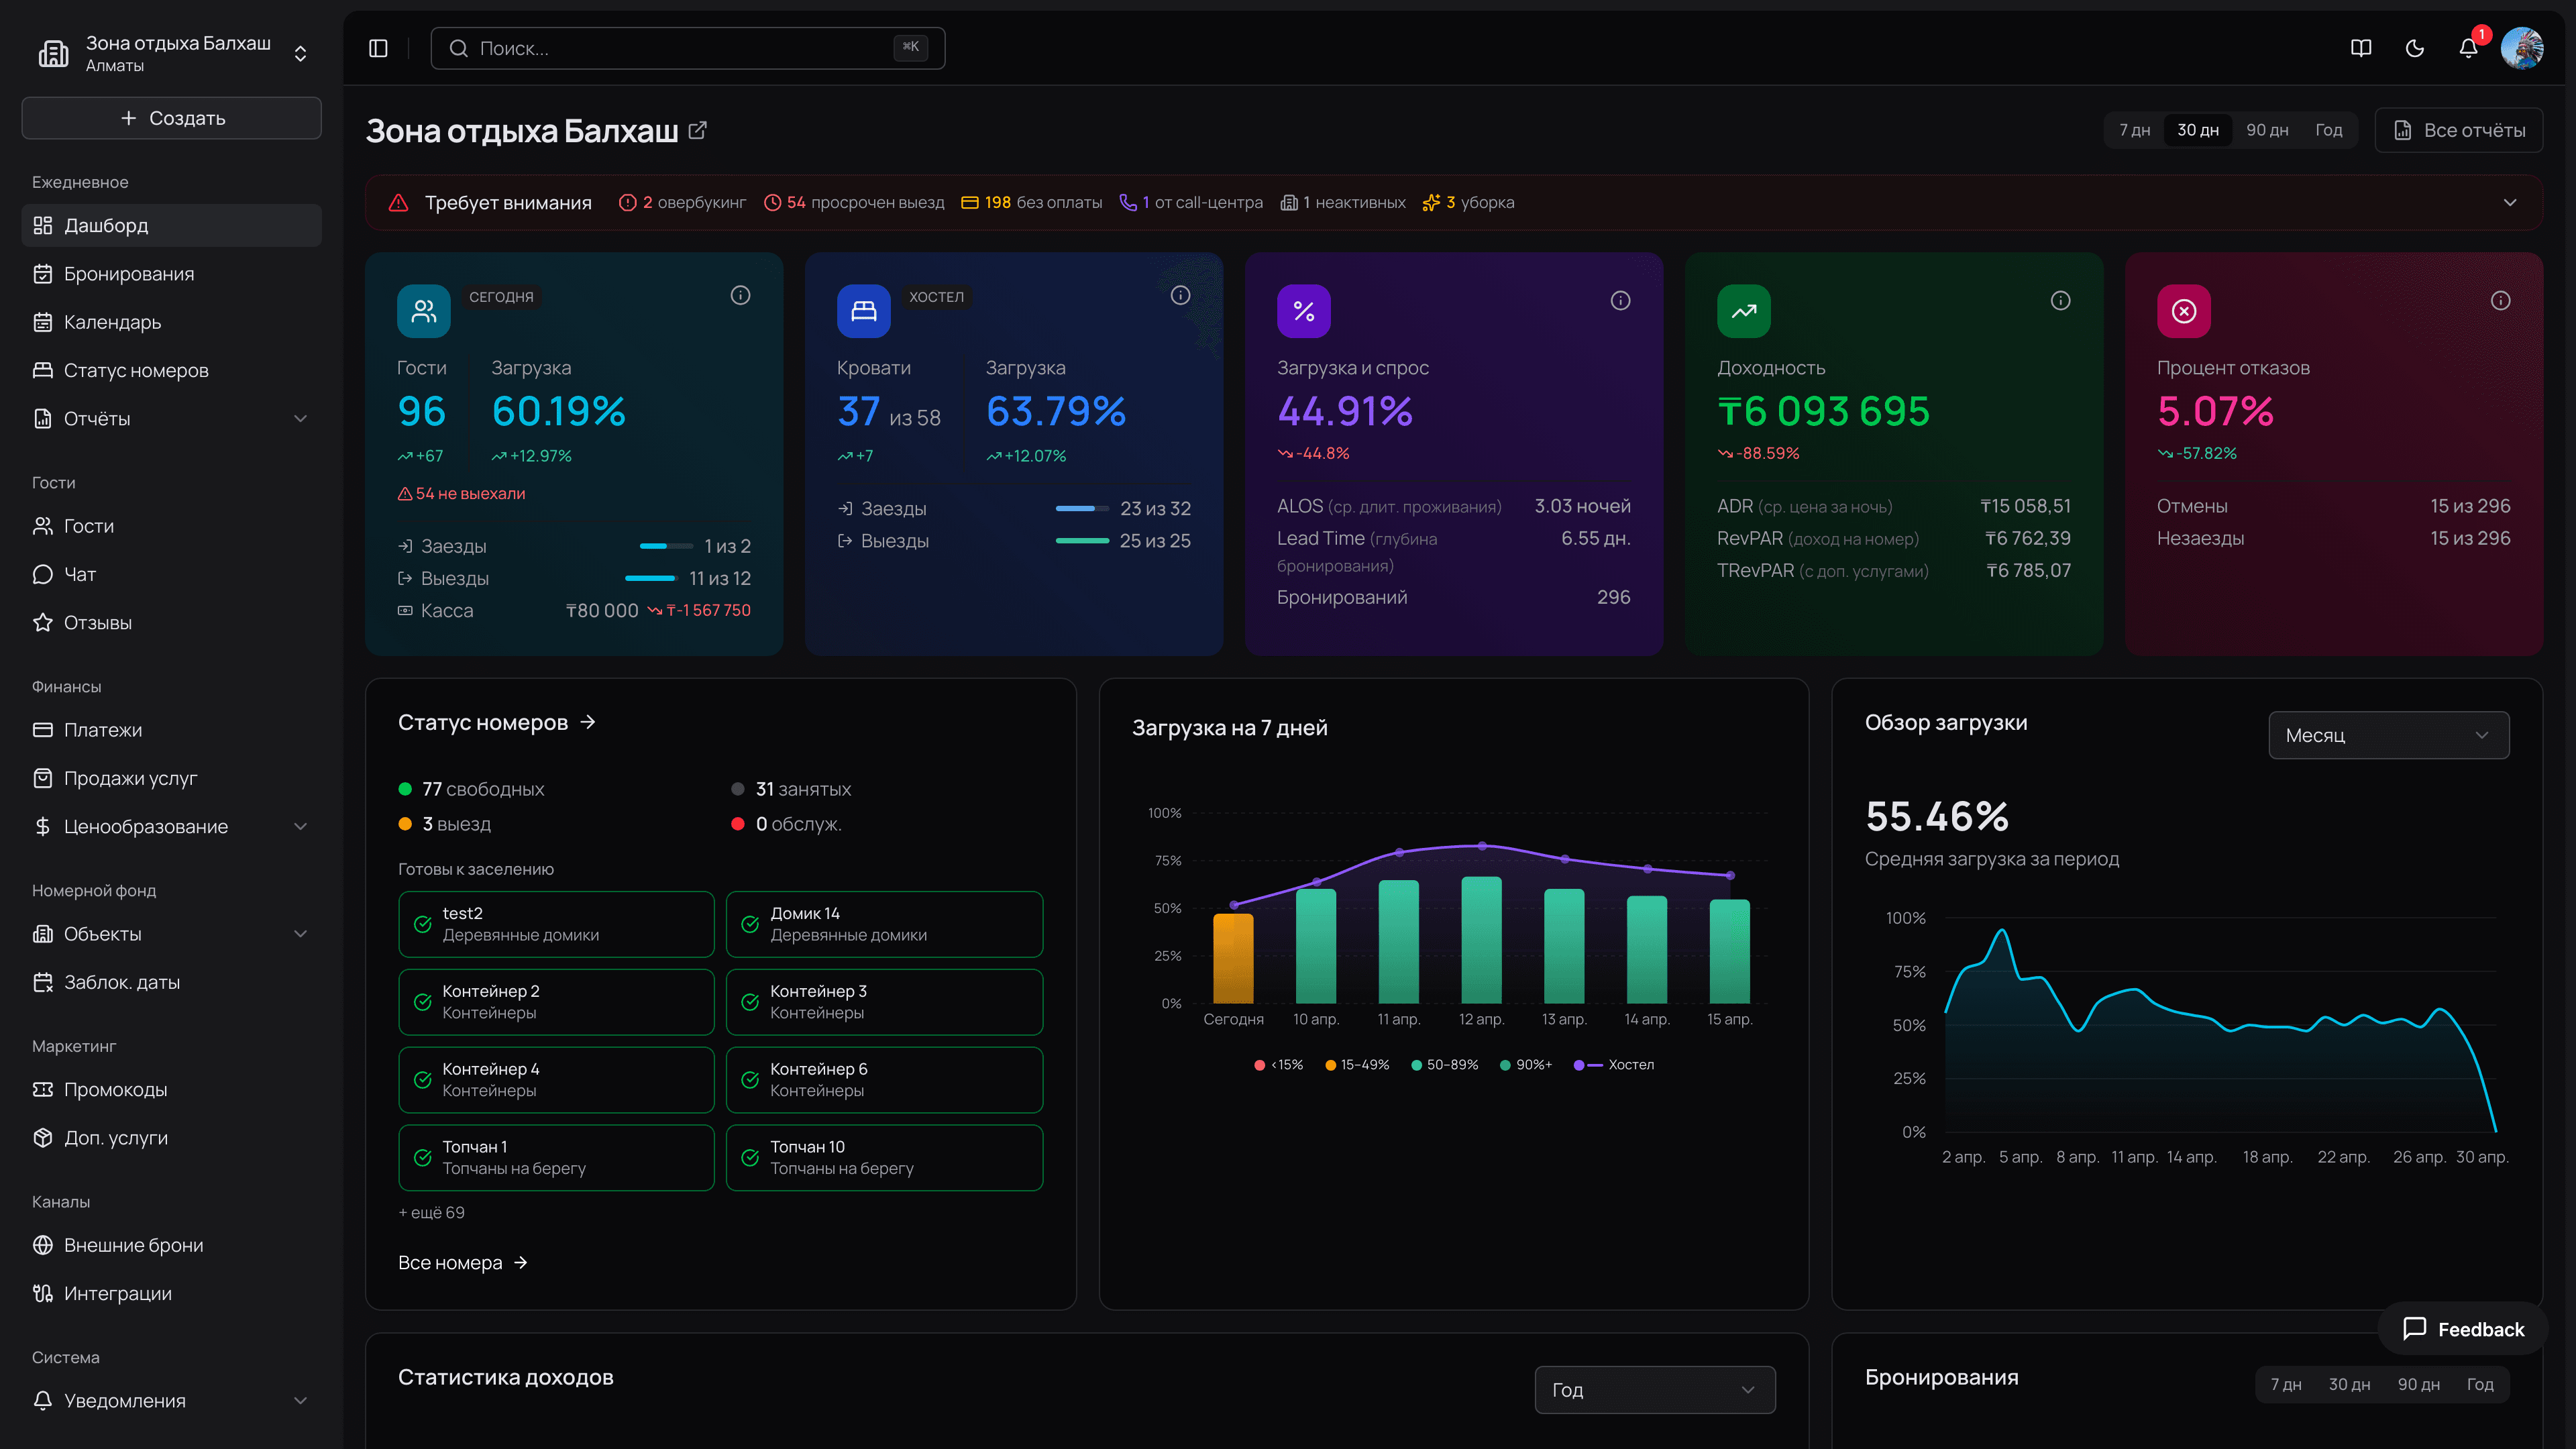Open Все отчёты
The height and width of the screenshot is (1449, 2576).
click(2459, 130)
